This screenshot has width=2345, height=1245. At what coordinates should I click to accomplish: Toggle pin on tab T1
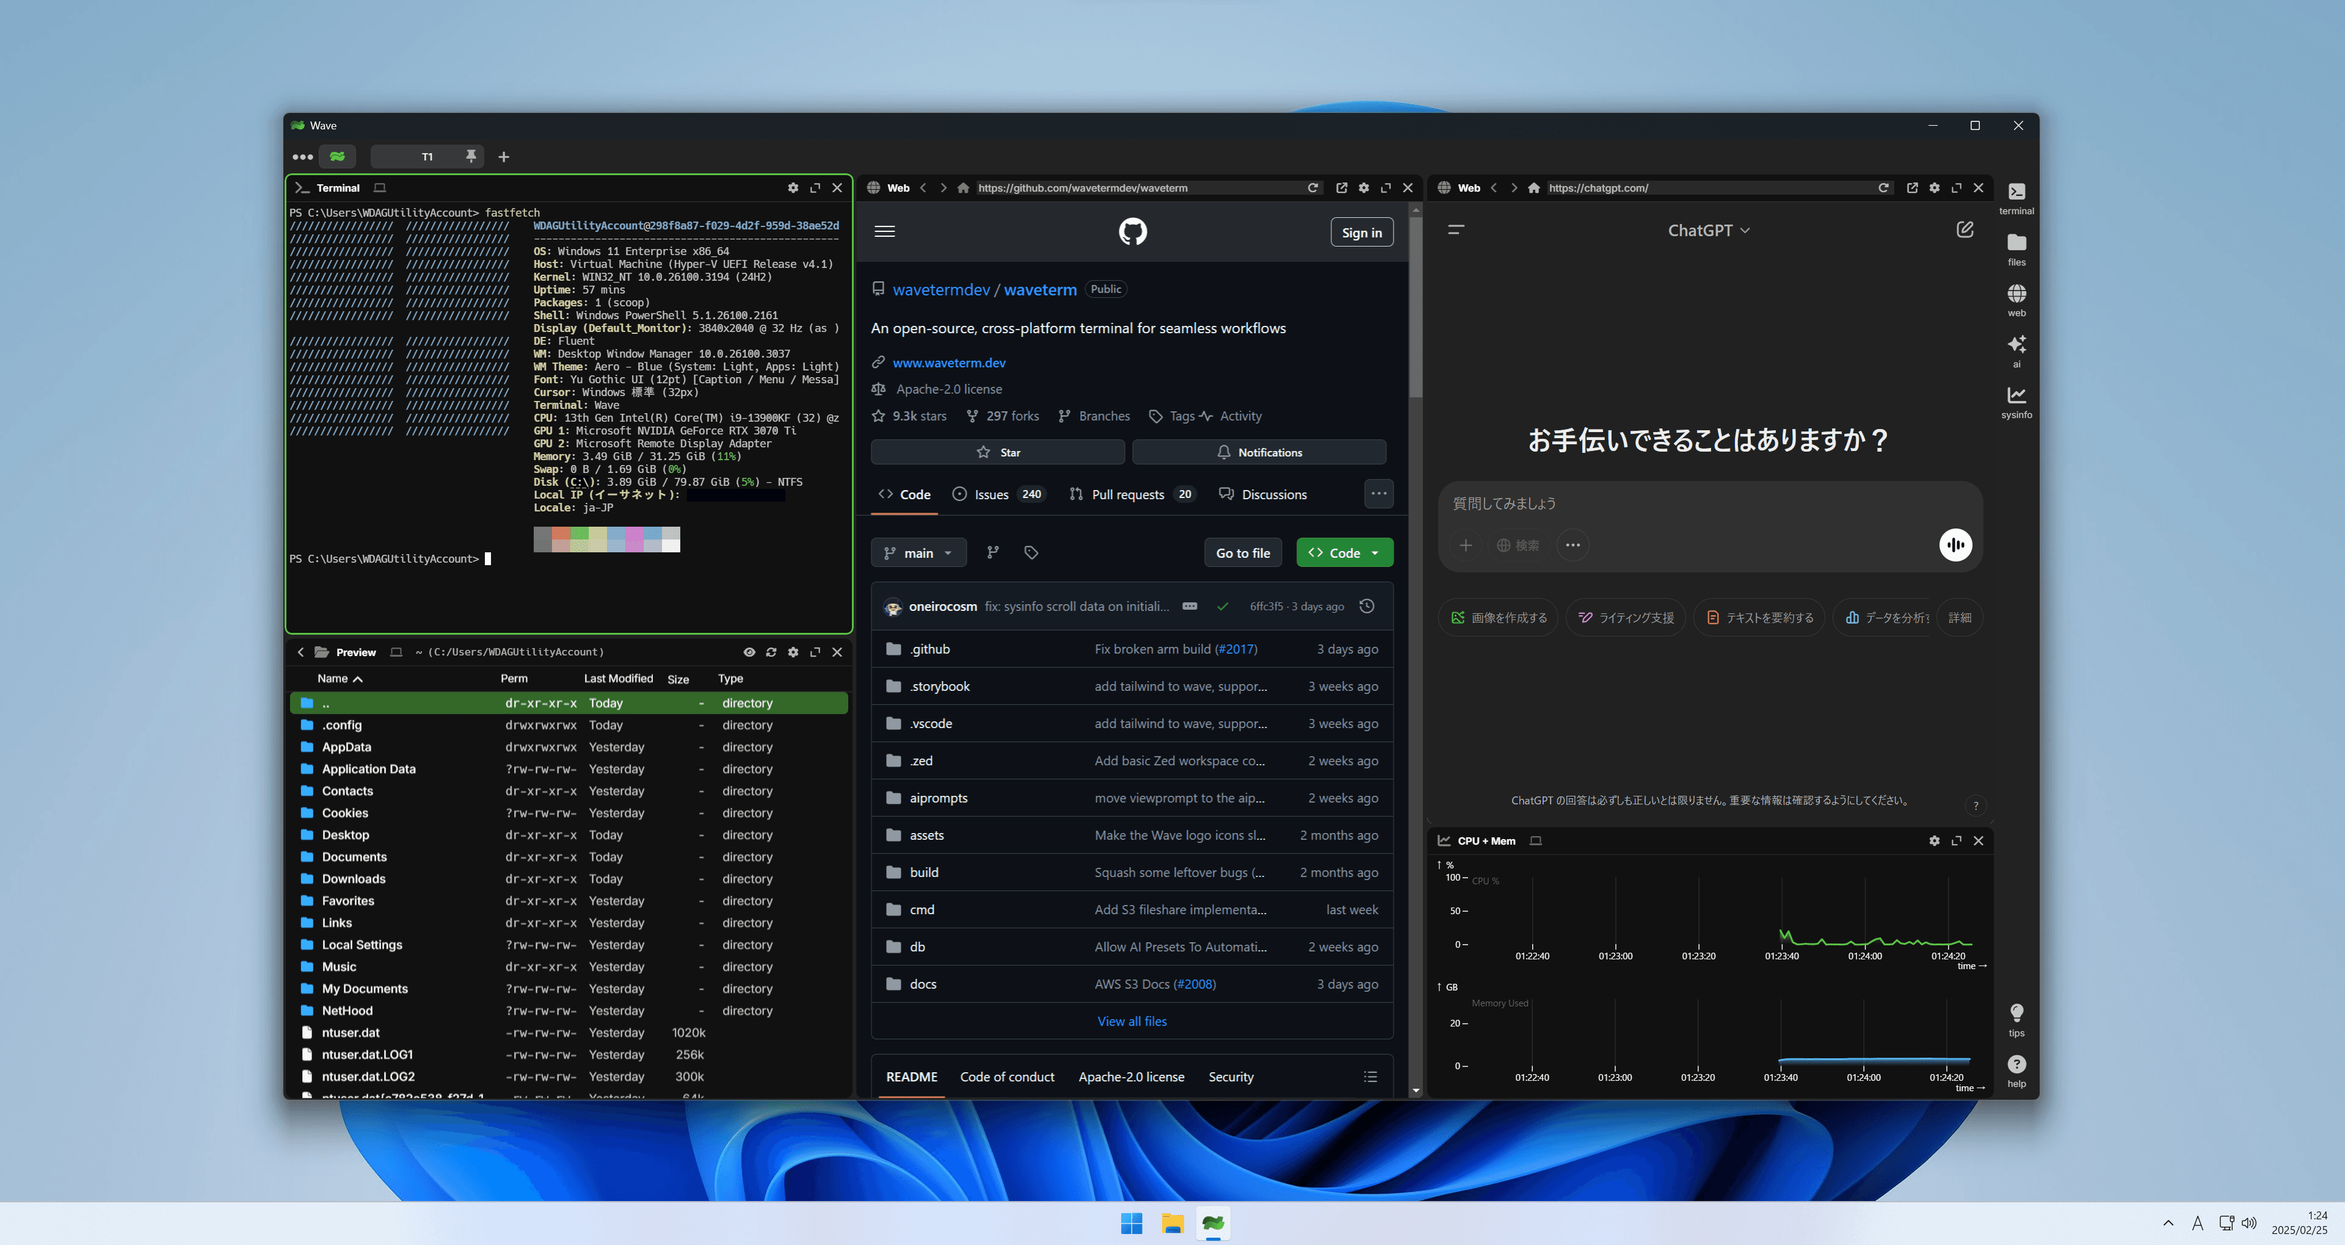pyautogui.click(x=471, y=156)
